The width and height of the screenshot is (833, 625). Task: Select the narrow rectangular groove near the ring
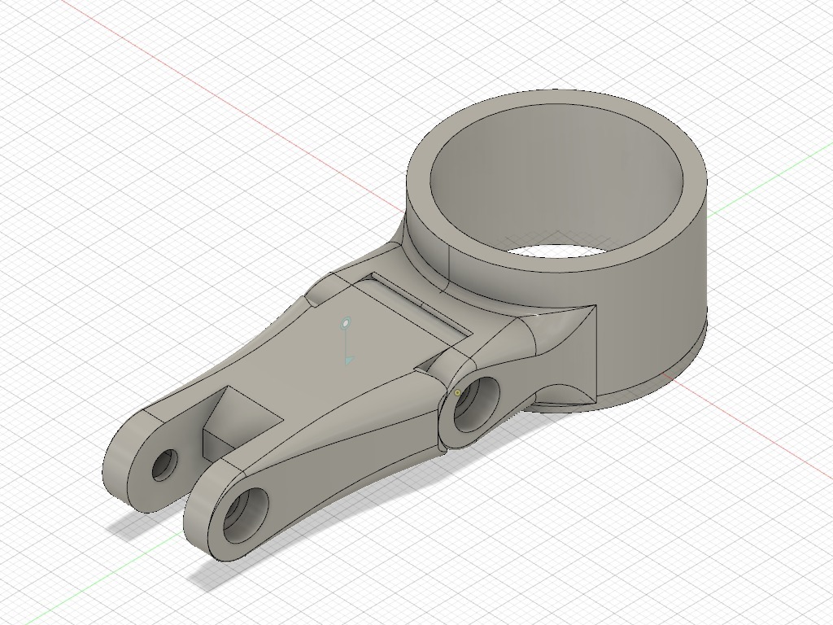pyautogui.click(x=420, y=306)
